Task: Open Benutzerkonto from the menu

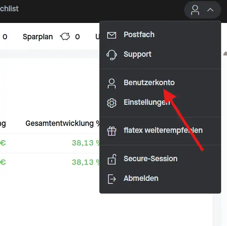Action: (x=149, y=83)
